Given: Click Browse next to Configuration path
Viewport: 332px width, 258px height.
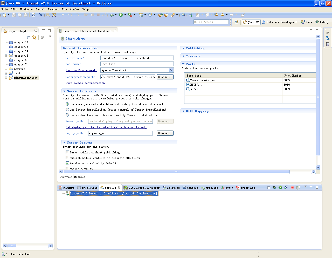Looking at the screenshot, I should click(165, 77).
